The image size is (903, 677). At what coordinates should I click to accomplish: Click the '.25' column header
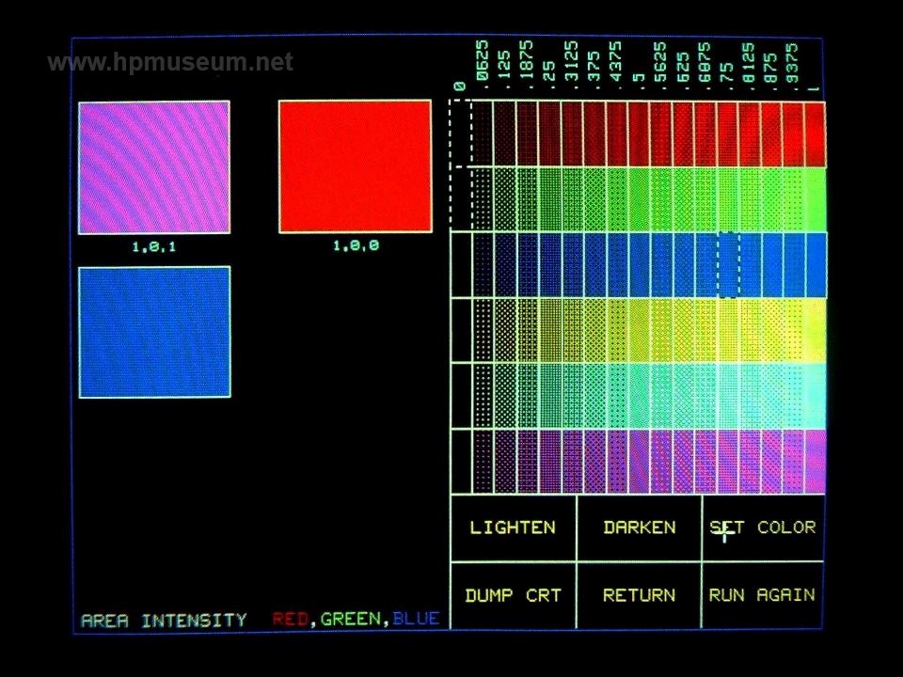click(x=548, y=73)
